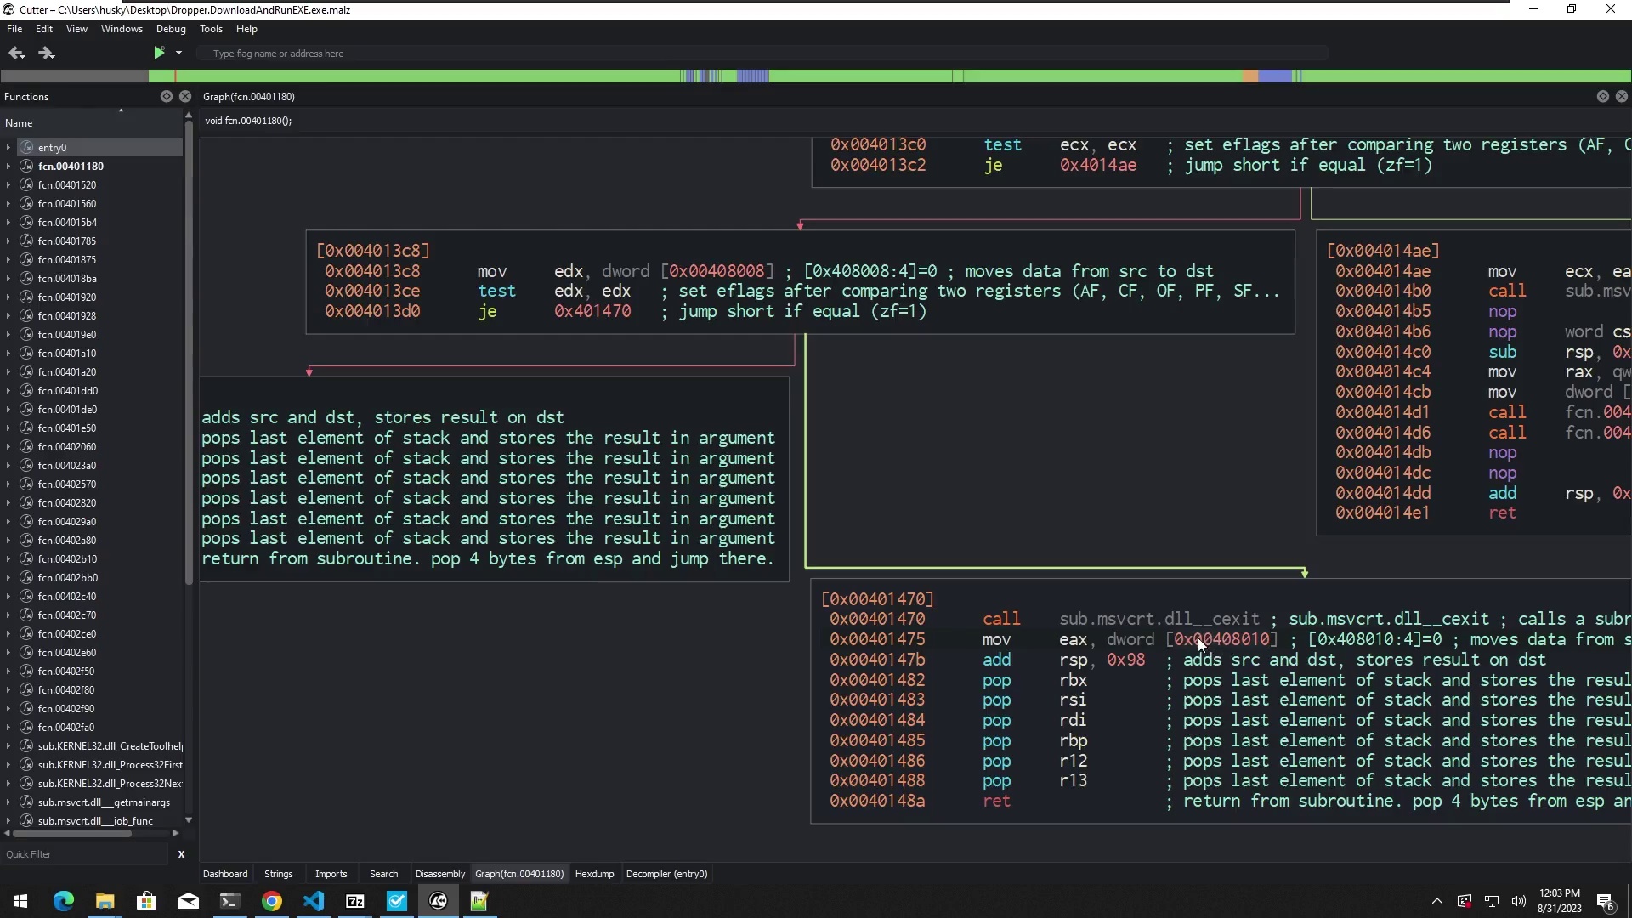Switch to the Search tab

383,874
